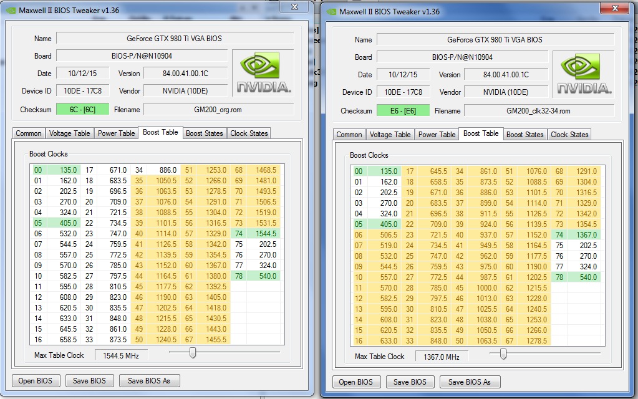Screen dimensions: 638x399
Task: Switch to Clock States tab in left window
Action: pos(249,133)
